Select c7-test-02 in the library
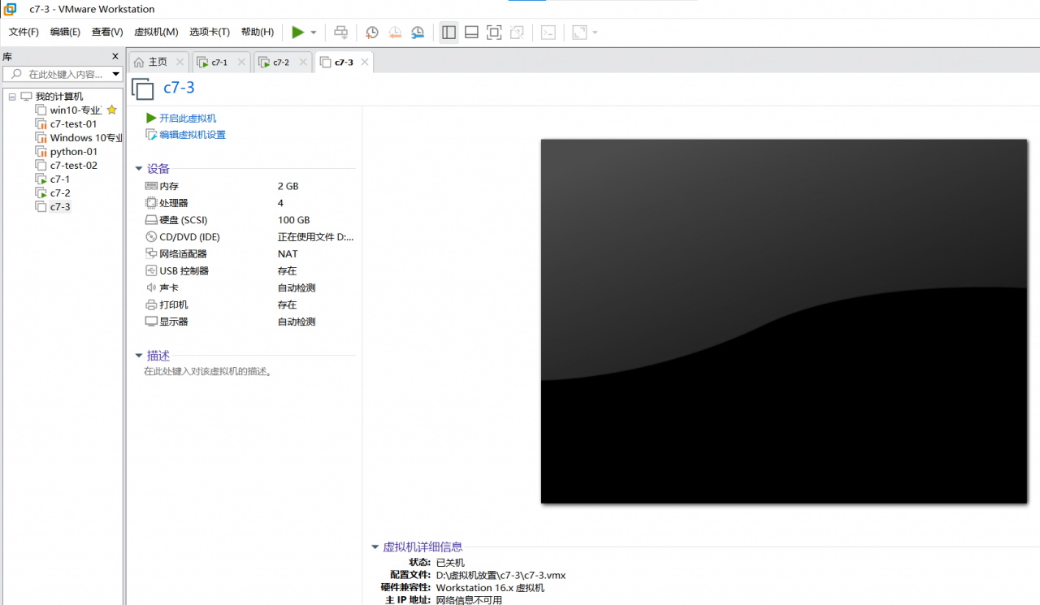The image size is (1040, 605). point(73,166)
